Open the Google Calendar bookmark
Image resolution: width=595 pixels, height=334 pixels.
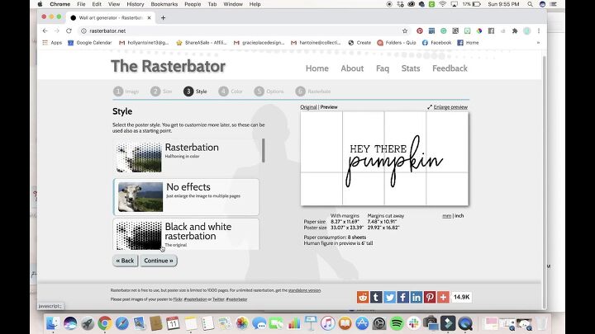(x=89, y=43)
